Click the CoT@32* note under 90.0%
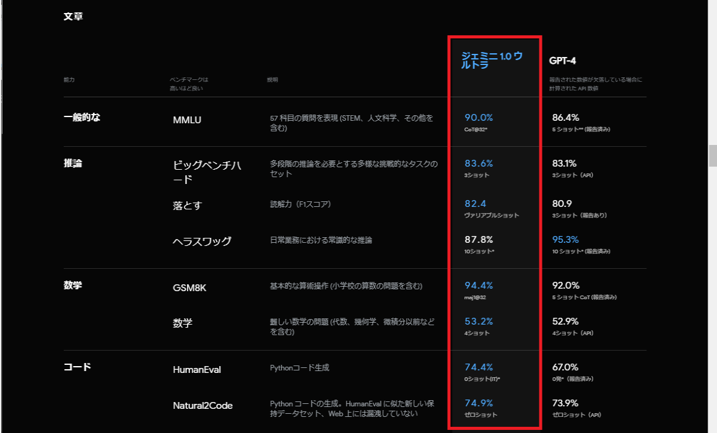The height and width of the screenshot is (433, 717). pyautogui.click(x=476, y=129)
